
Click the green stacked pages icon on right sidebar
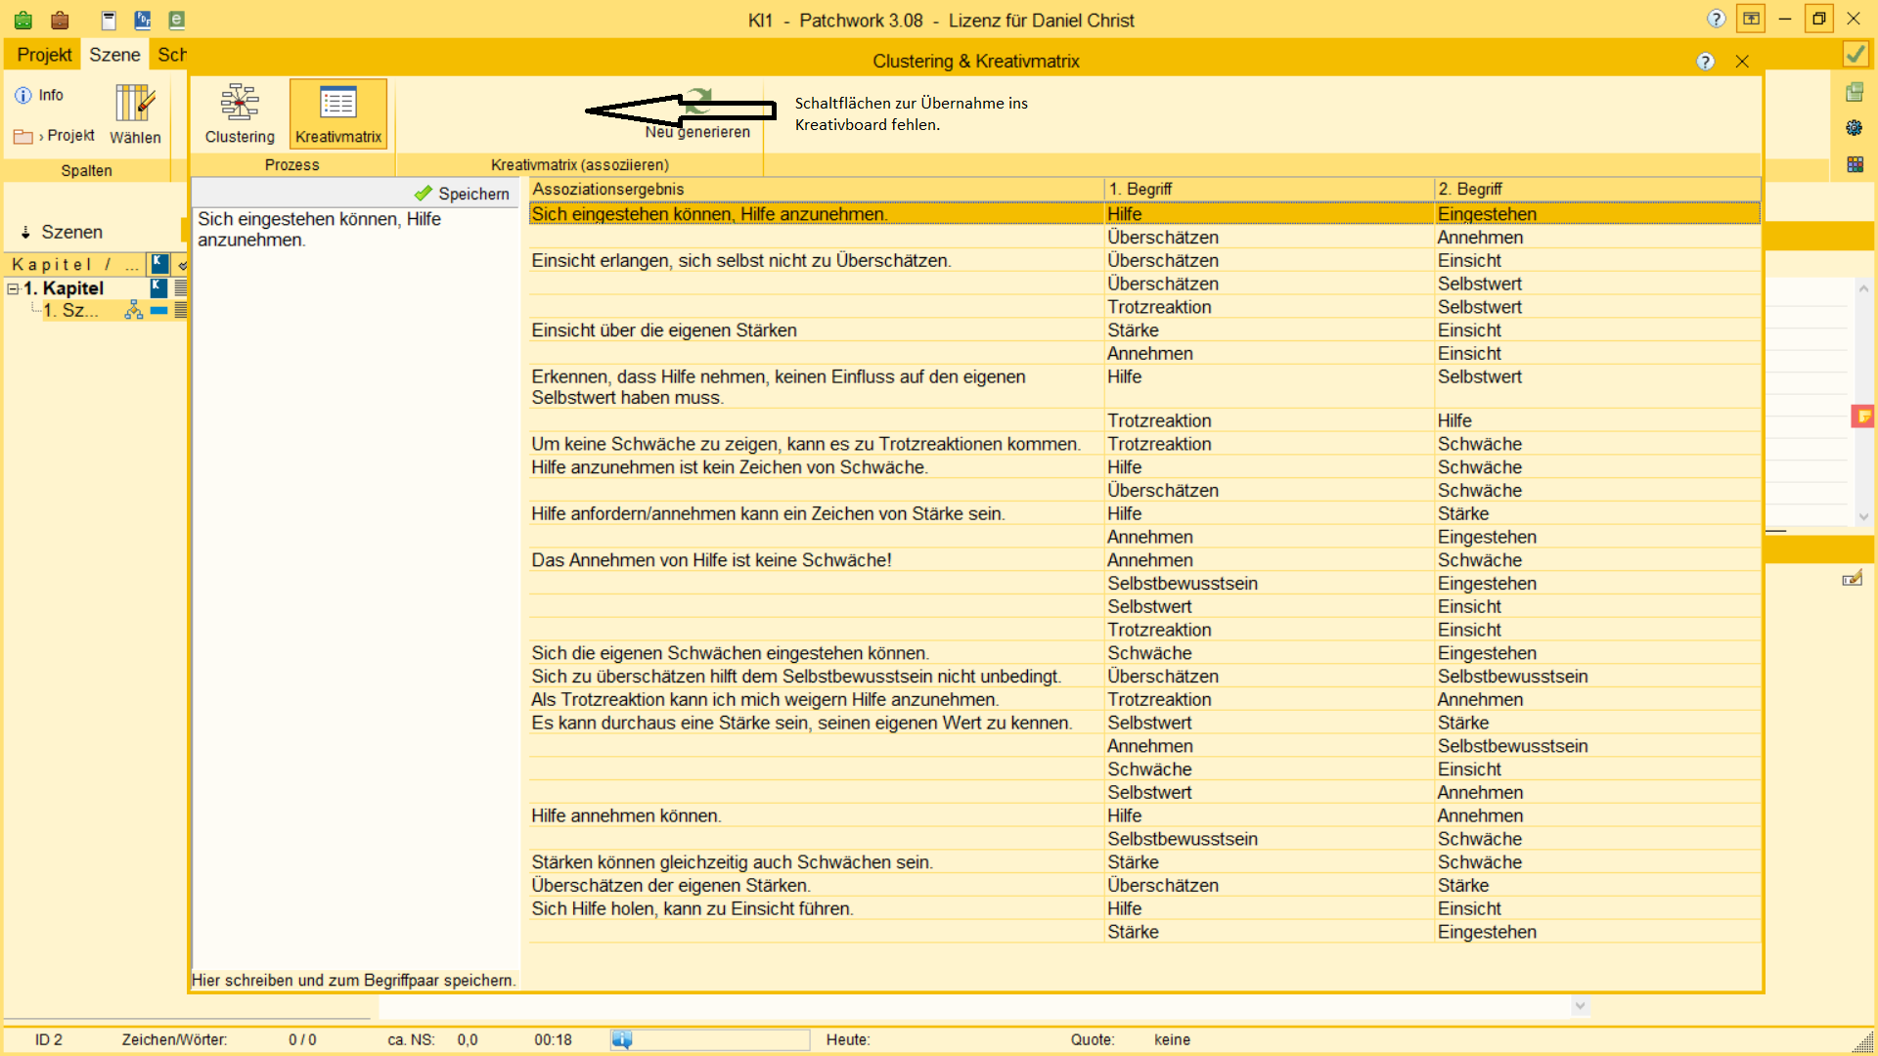point(1855,92)
